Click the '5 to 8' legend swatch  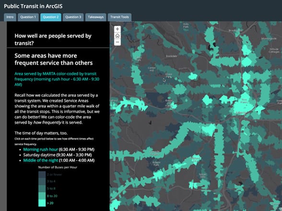point(42,189)
